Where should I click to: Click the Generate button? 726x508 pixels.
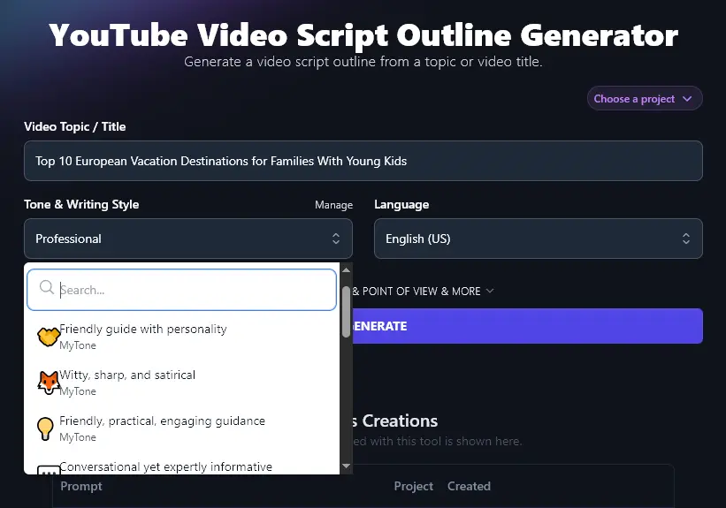(527, 326)
